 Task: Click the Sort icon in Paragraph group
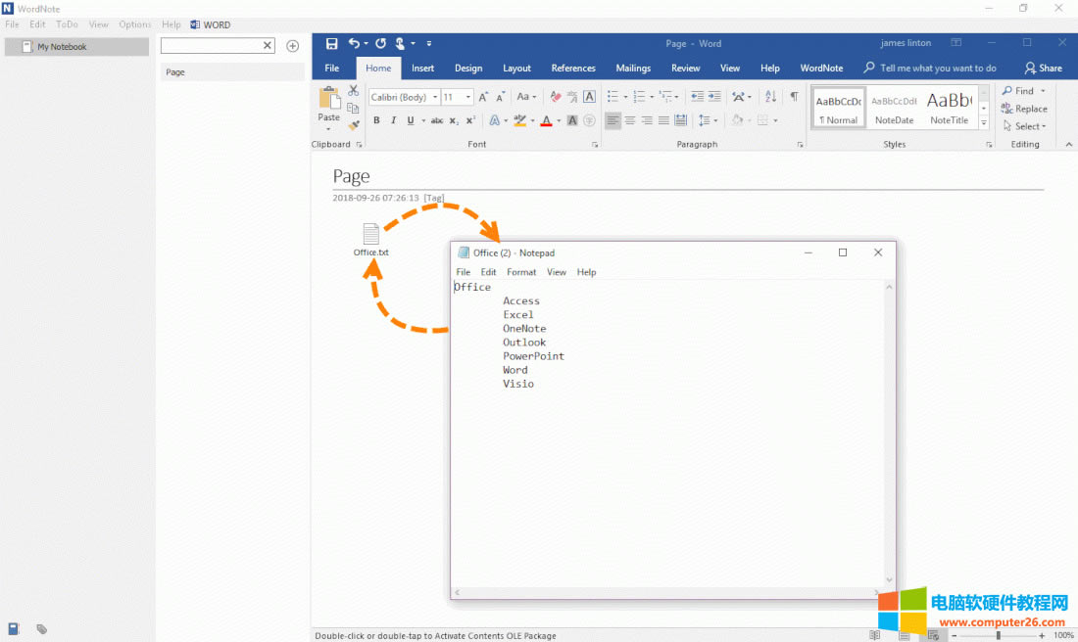tap(770, 97)
